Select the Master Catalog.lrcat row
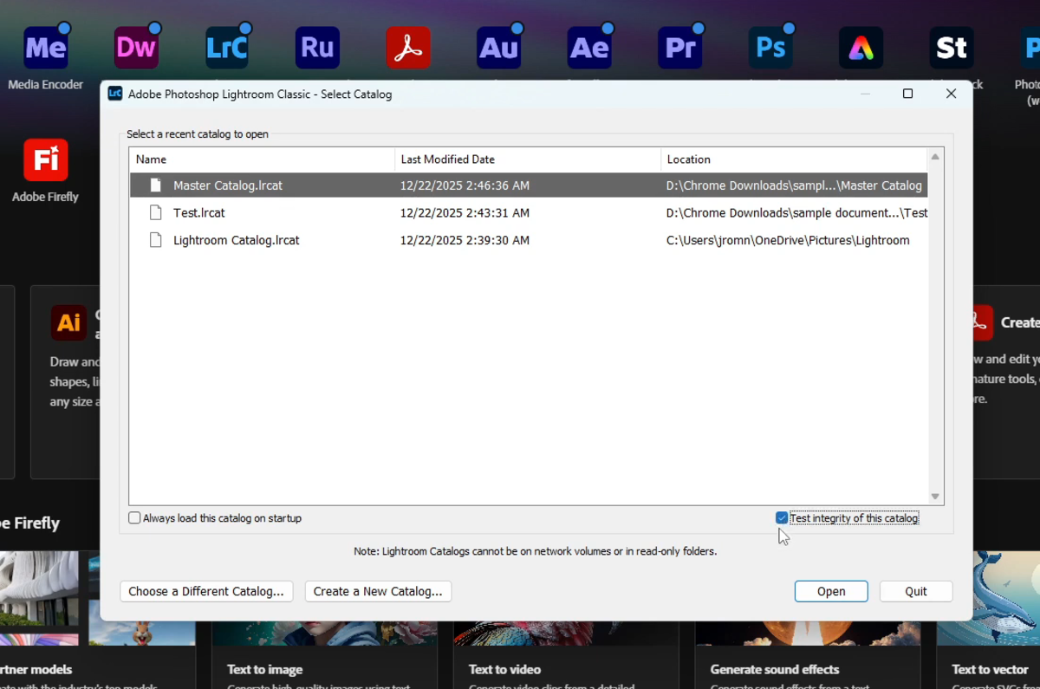1040x689 pixels. 529,185
